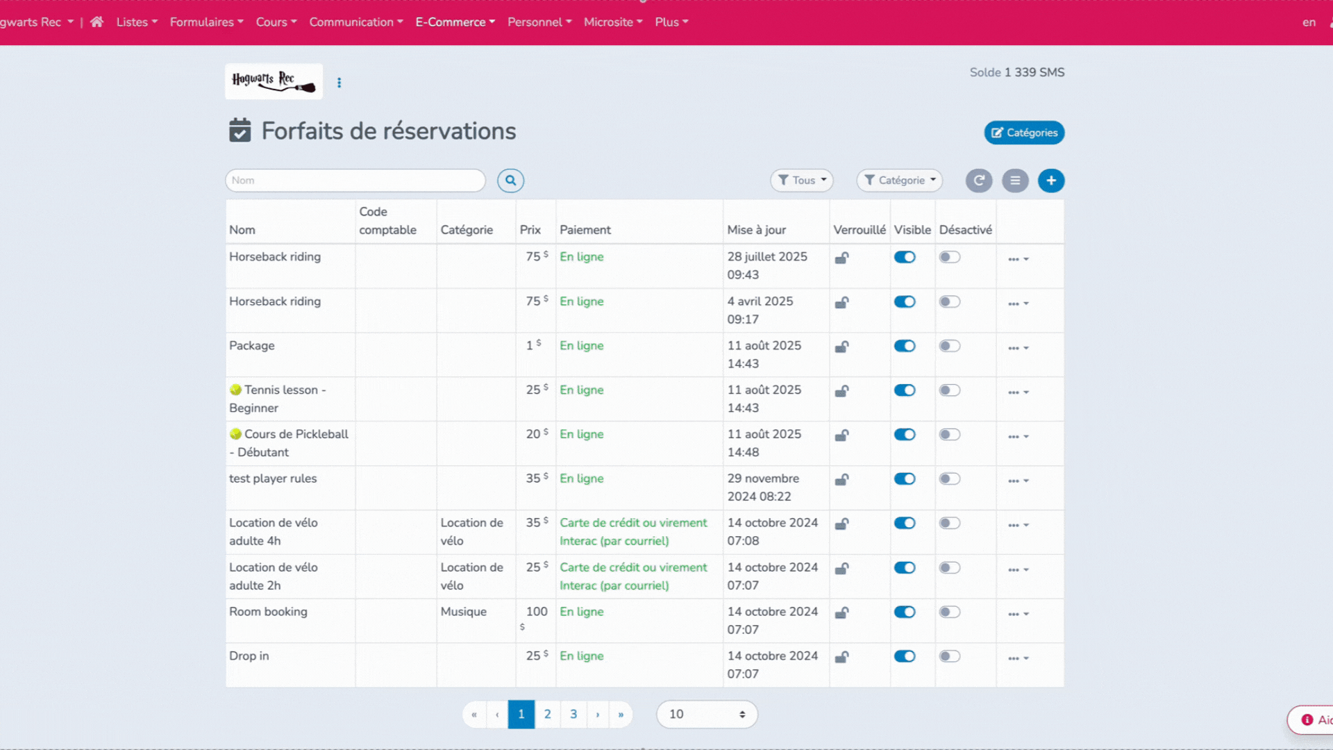Toggle Visible switch for first Horseback riding
Image resolution: width=1333 pixels, height=750 pixels.
click(x=905, y=257)
